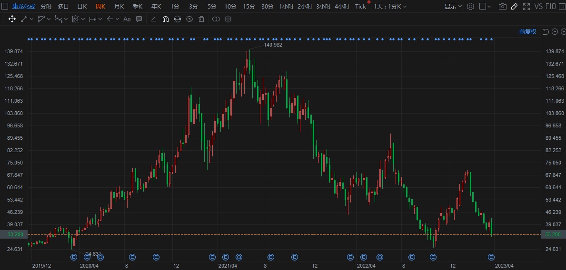This screenshot has height=270, width=566.
Task: Click the text annotation Aa tool
Action: (x=127, y=19)
